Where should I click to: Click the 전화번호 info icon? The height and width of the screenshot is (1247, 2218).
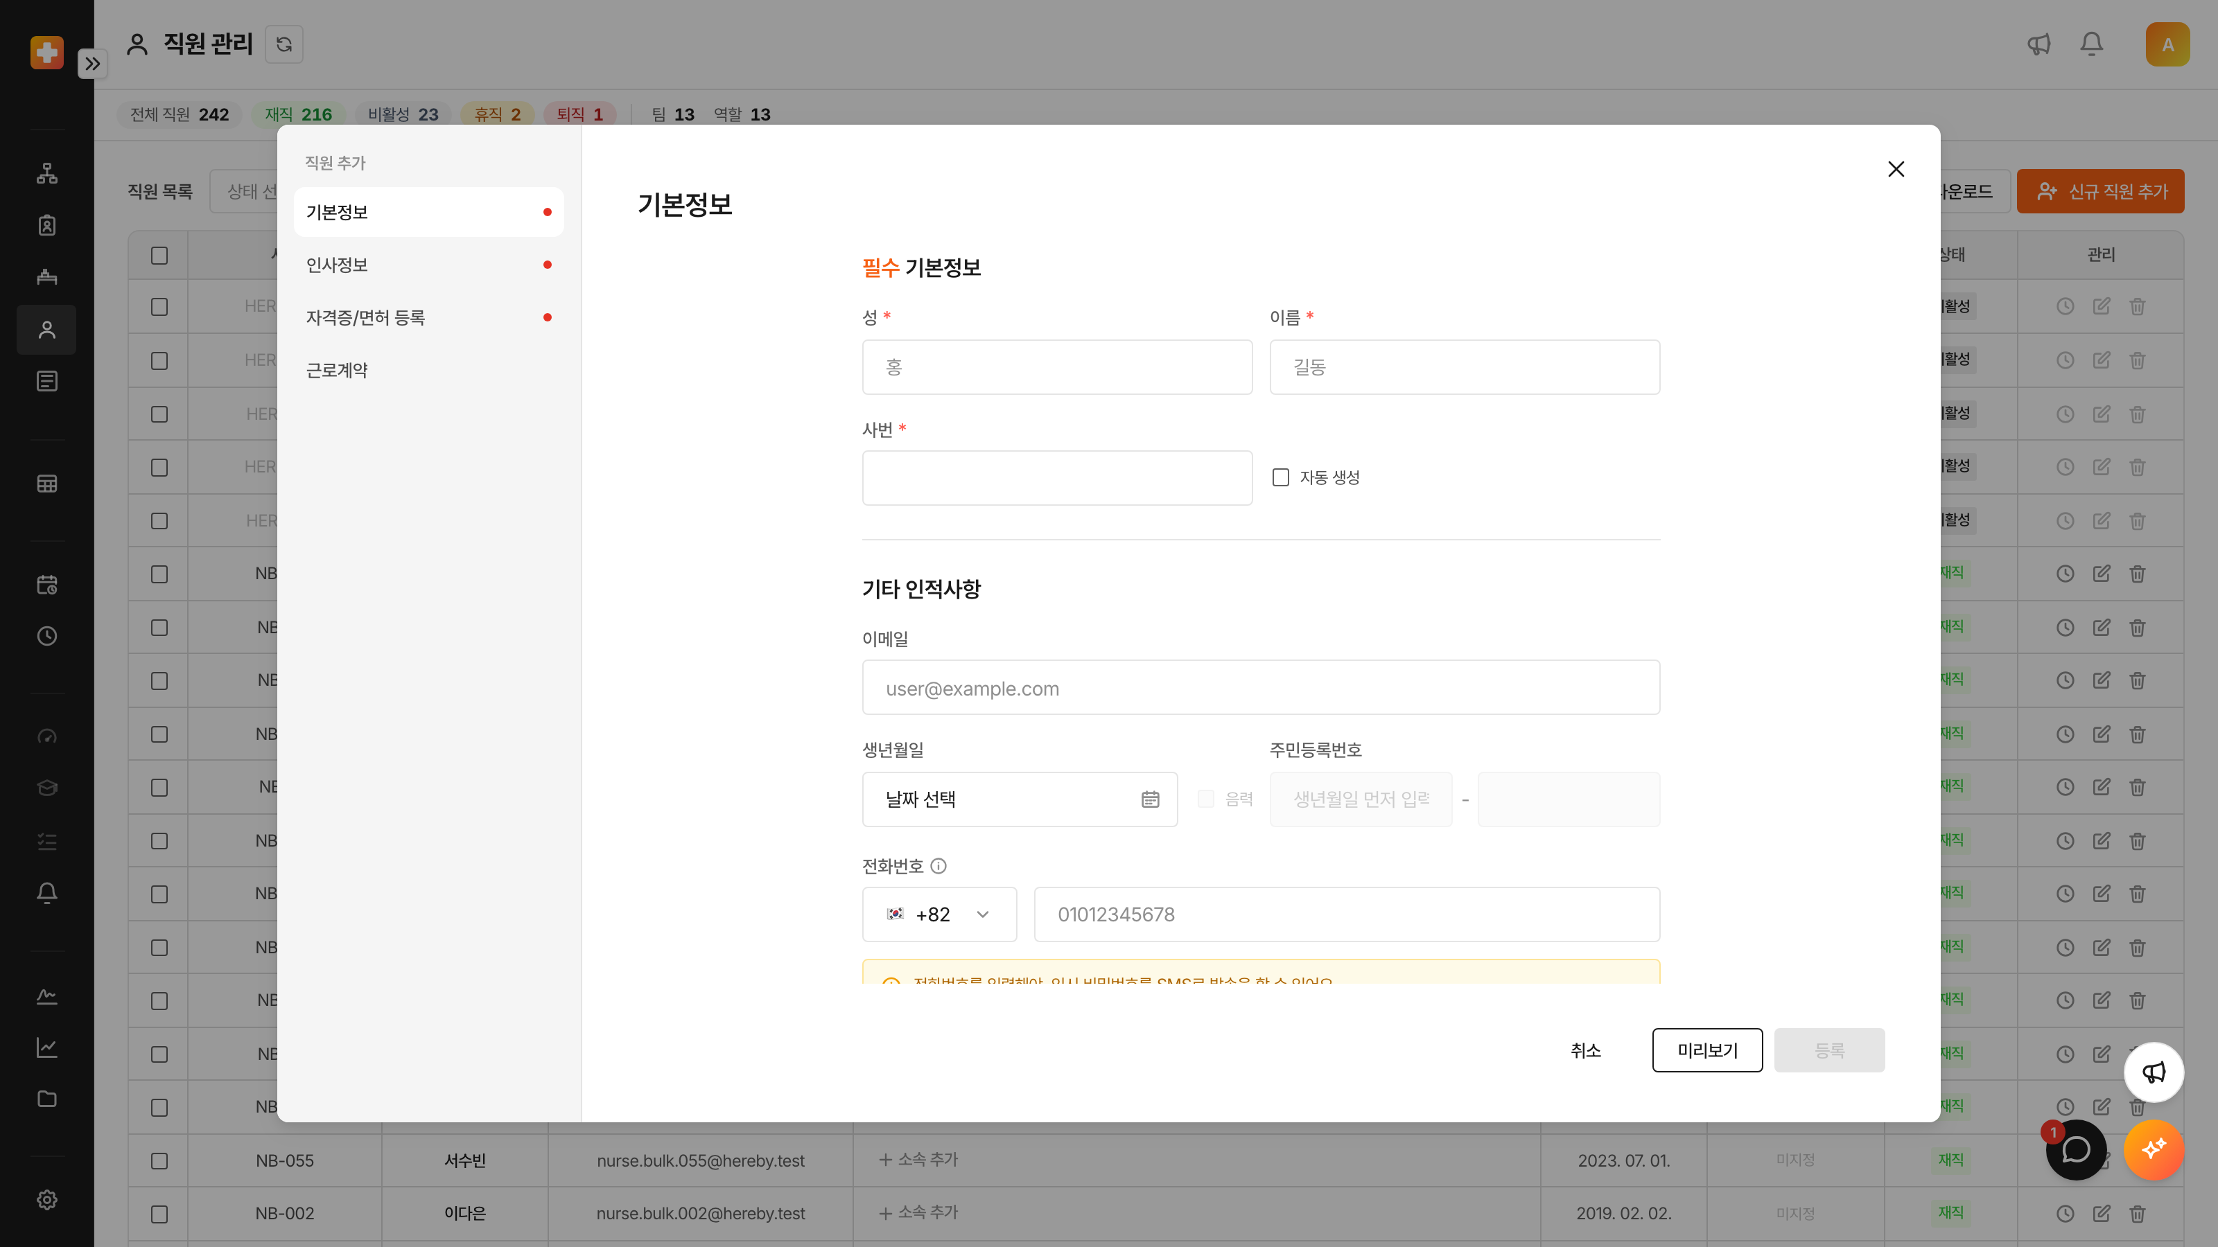coord(938,867)
